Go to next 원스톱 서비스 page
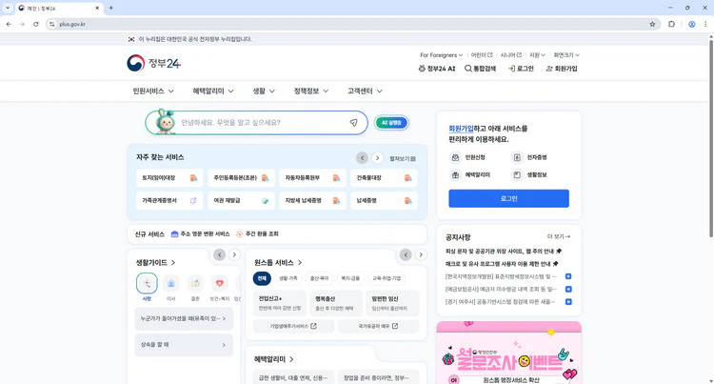 [x=421, y=254]
